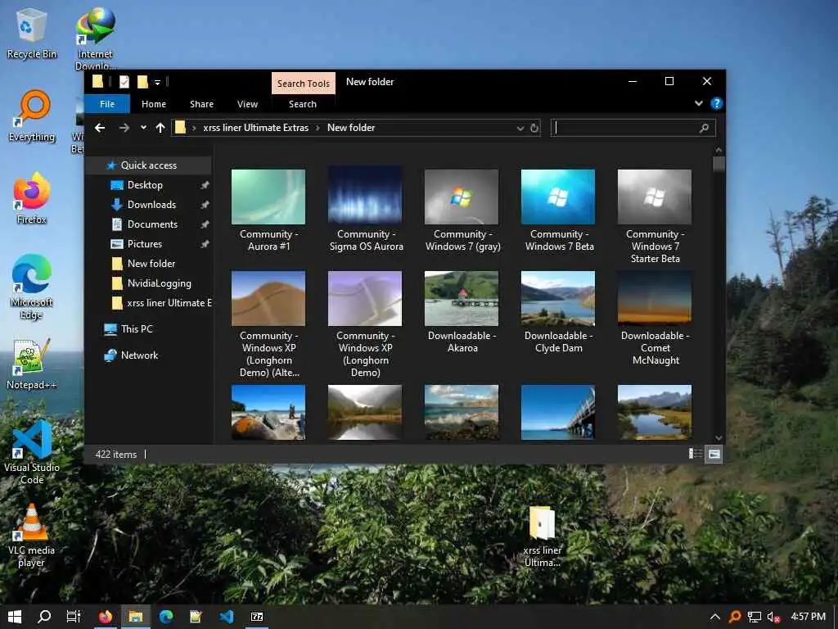Screen dimensions: 838x629
Task: Open Desktop in the navigation pane
Action: (x=145, y=185)
